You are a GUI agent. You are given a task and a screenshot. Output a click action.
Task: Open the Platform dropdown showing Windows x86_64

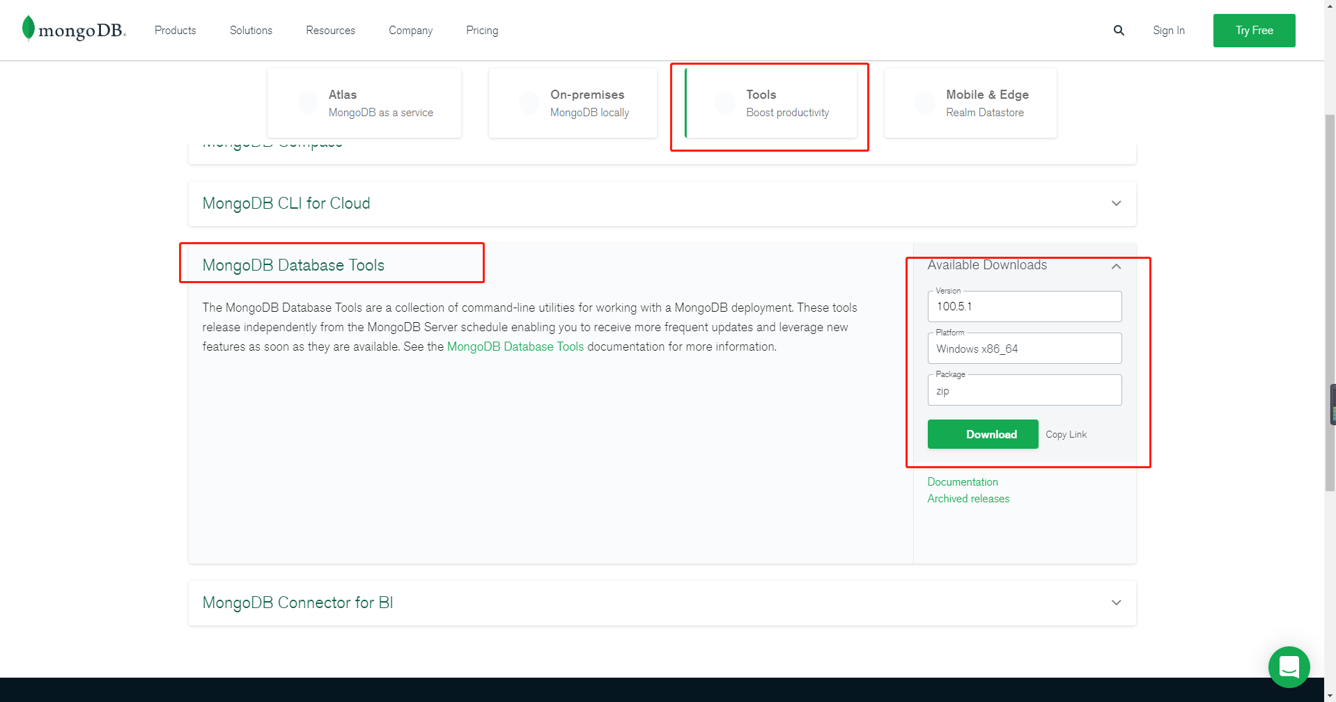1023,348
